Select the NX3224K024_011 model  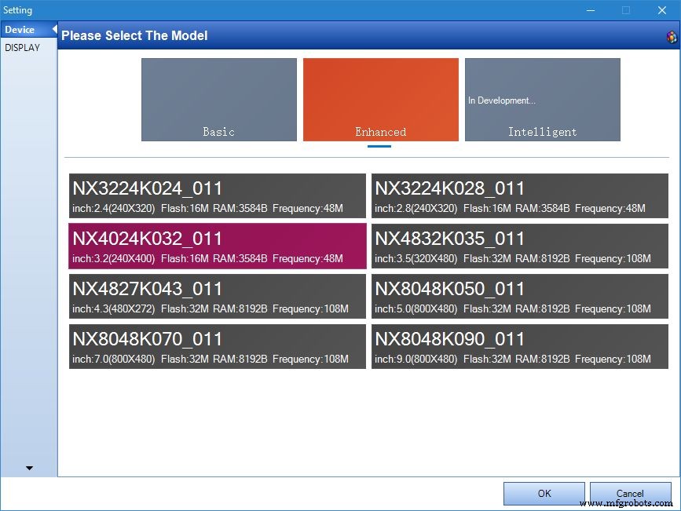218,195
